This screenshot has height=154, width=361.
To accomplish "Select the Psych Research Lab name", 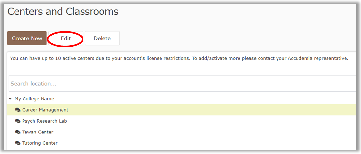I will [x=44, y=121].
